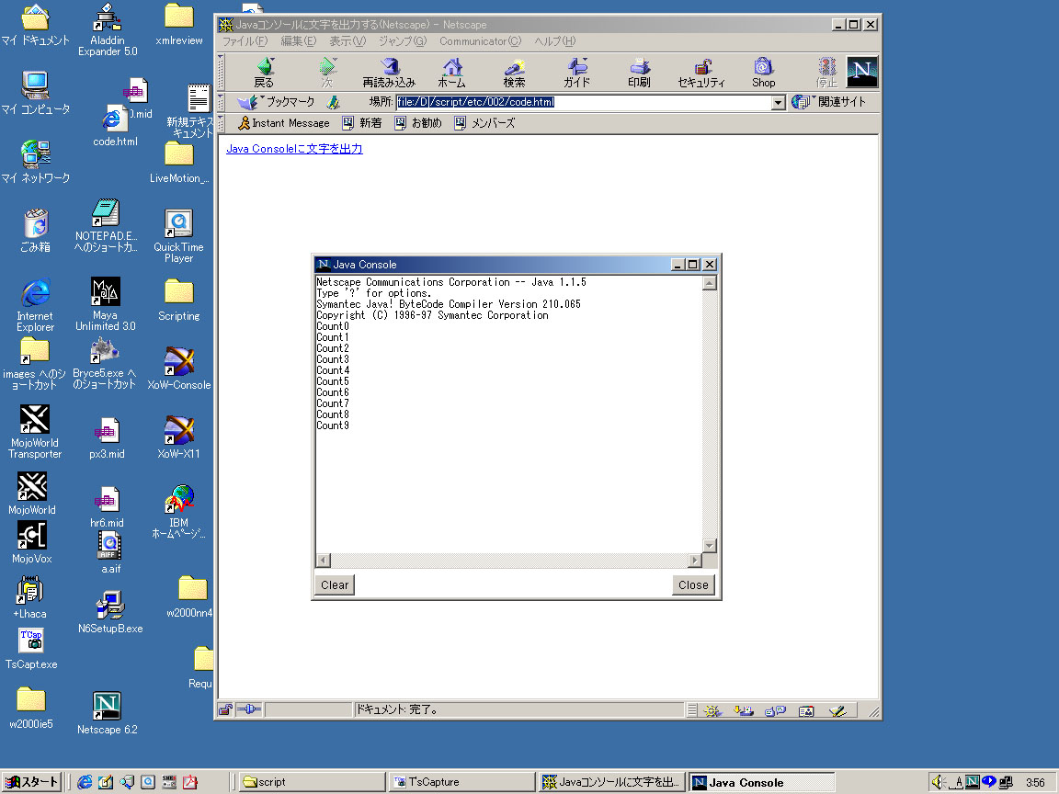Select the Scripting desktop folder
Image resolution: width=1059 pixels, height=794 pixels.
pyautogui.click(x=179, y=301)
